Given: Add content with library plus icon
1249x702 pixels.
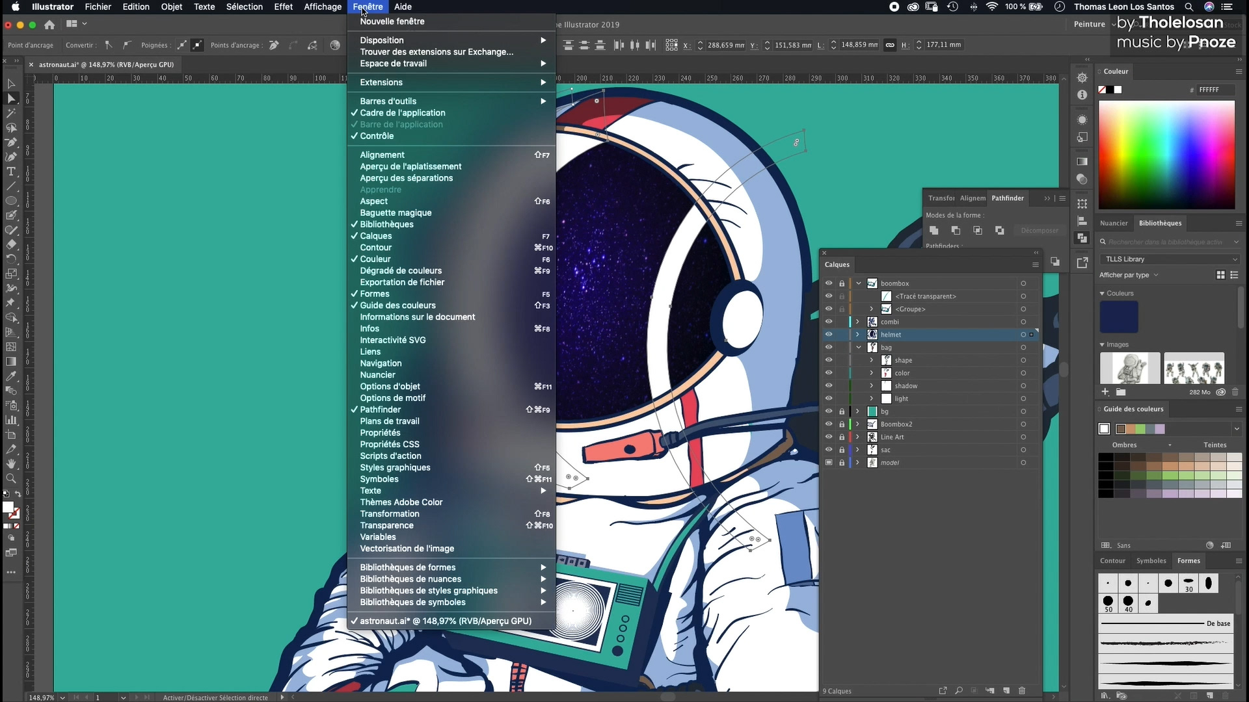Looking at the screenshot, I should 1105,392.
